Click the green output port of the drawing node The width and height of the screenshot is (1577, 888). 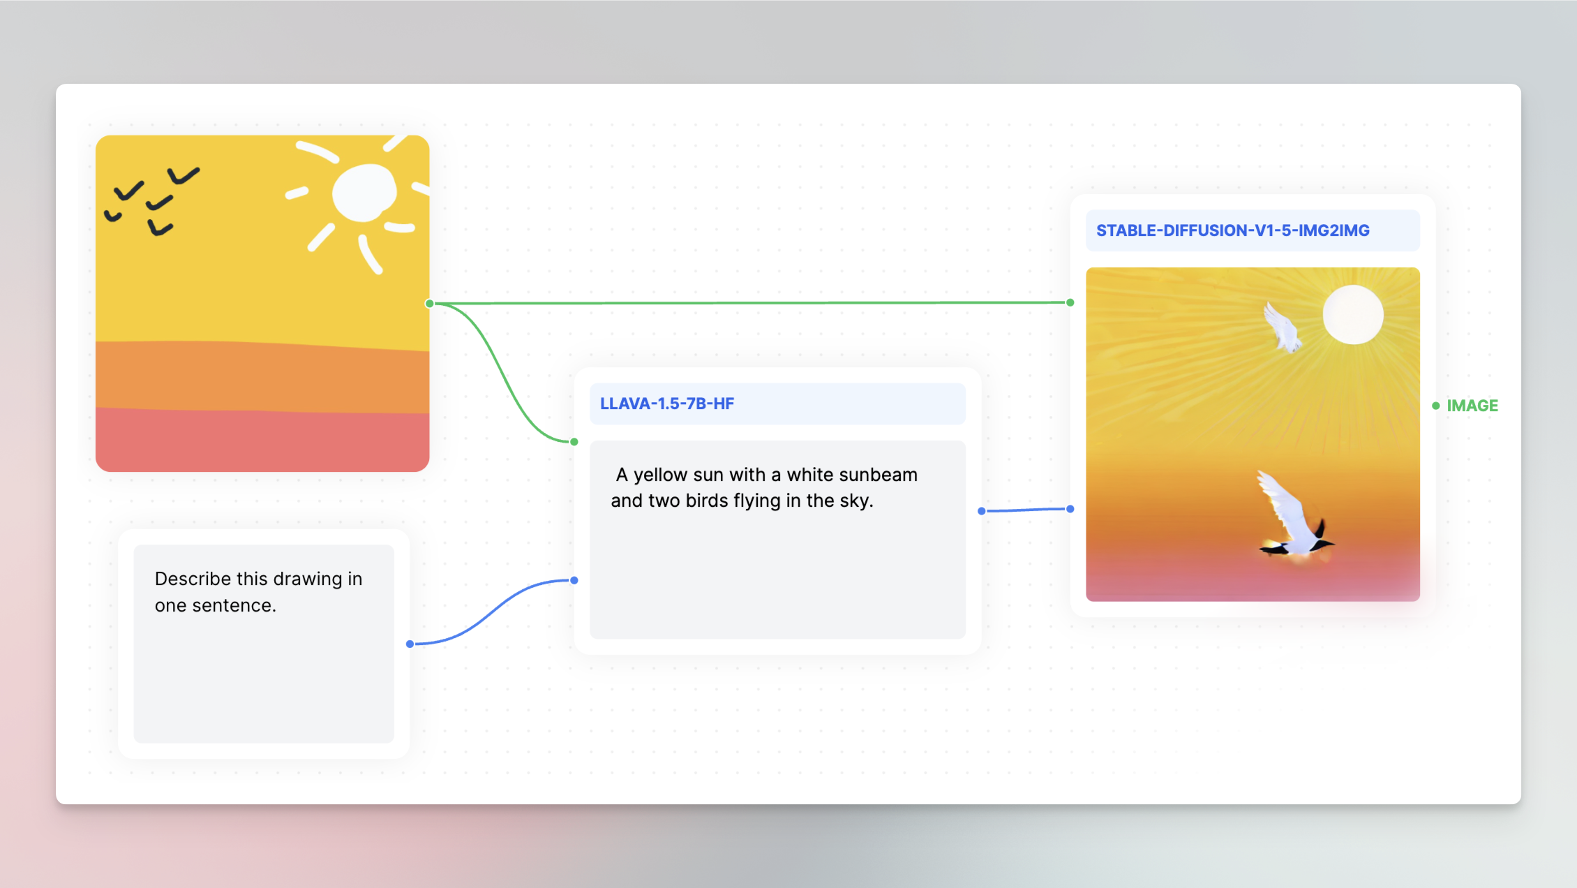tap(431, 303)
